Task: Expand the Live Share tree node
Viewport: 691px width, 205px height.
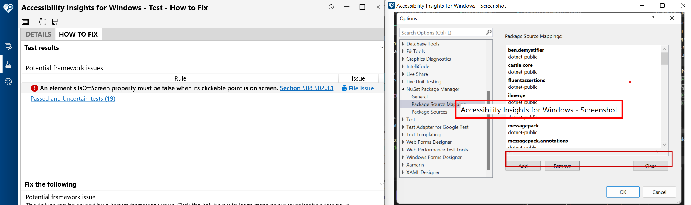Action: click(403, 74)
